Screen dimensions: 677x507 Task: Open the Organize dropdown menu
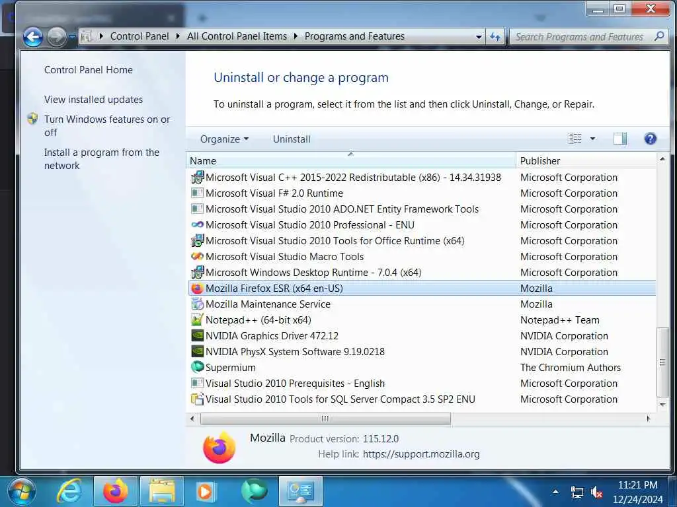pyautogui.click(x=224, y=139)
